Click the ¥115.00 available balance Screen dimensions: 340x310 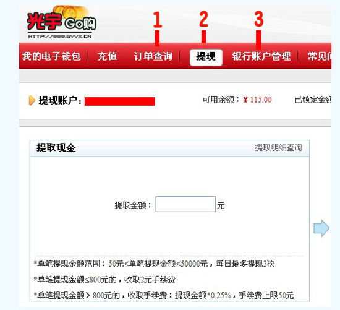(x=257, y=100)
